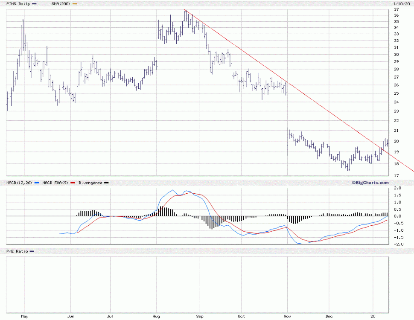This screenshot has width=414, height=320.
Task: Click MACD axis value 1.0
Action: [398, 202]
